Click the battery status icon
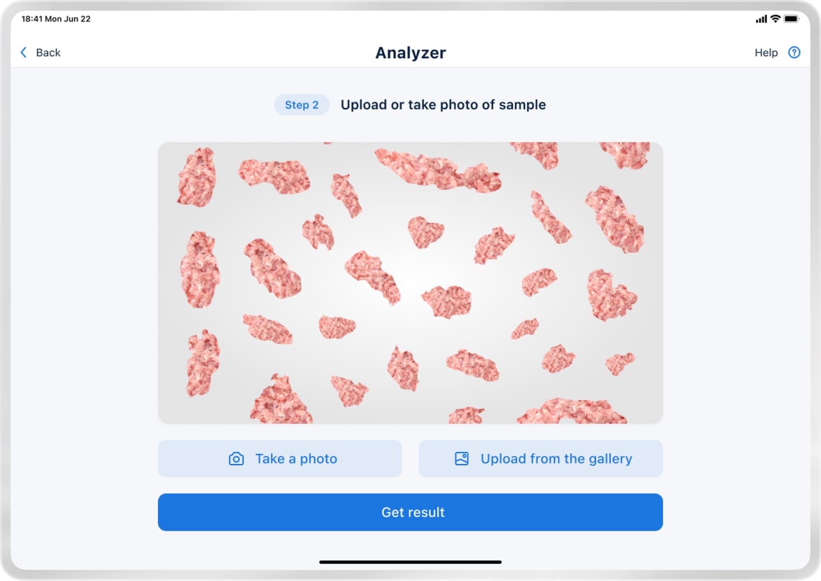Viewport: 821px width, 581px height. coord(791,19)
